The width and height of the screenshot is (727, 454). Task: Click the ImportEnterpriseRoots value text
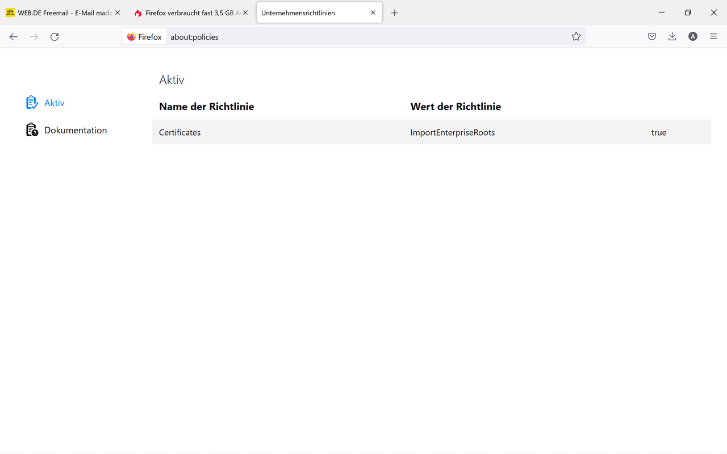[x=453, y=132]
